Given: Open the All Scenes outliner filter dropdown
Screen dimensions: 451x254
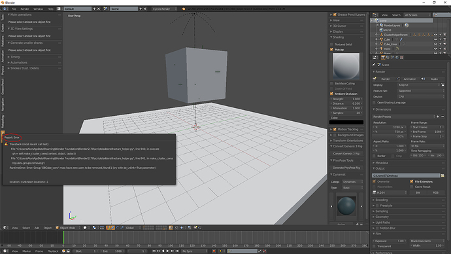Looking at the screenshot, I should pos(418,15).
